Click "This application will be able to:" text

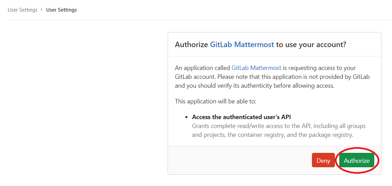pos(215,101)
